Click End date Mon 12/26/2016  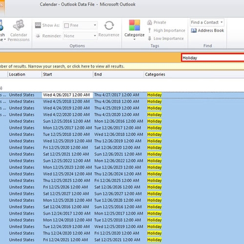tap(119, 122)
